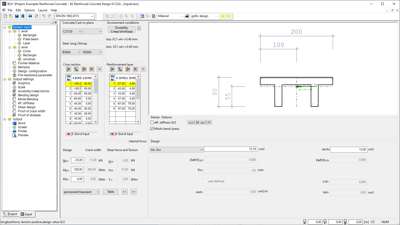Click third Reinforcement layer row icon
Viewport: 400px width, 225px height.
tap(128, 69)
